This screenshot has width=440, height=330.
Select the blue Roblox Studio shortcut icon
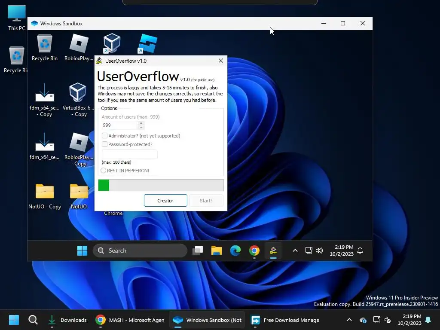tap(147, 43)
